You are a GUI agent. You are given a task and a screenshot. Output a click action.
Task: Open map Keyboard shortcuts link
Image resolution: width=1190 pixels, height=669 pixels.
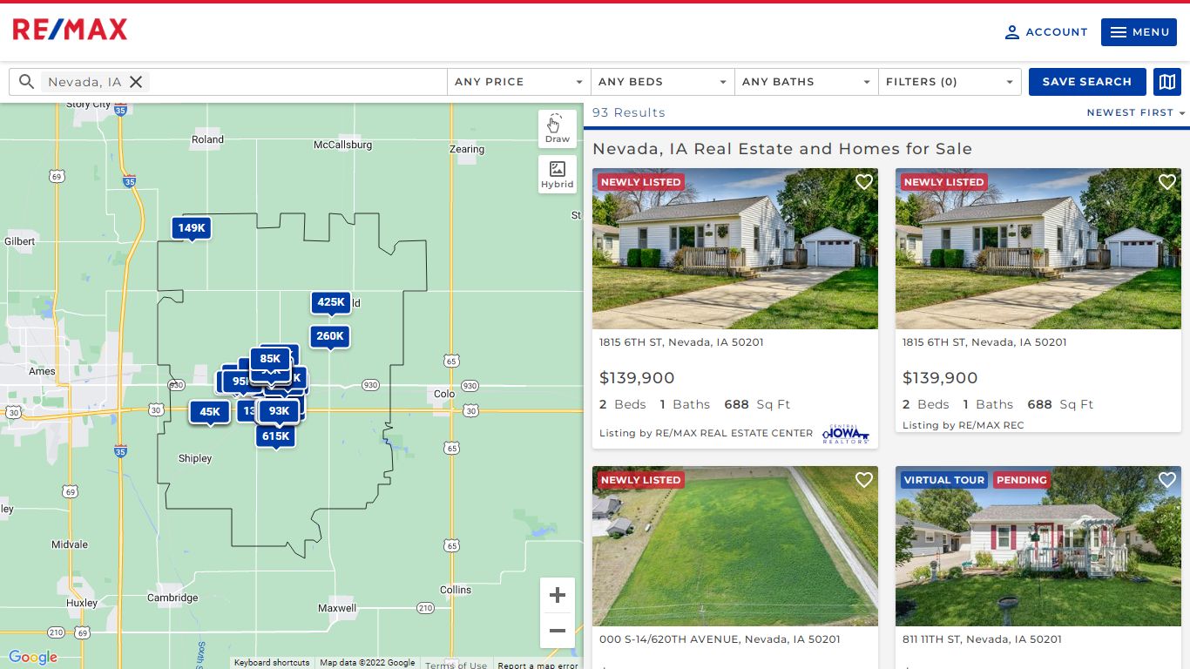[272, 663]
